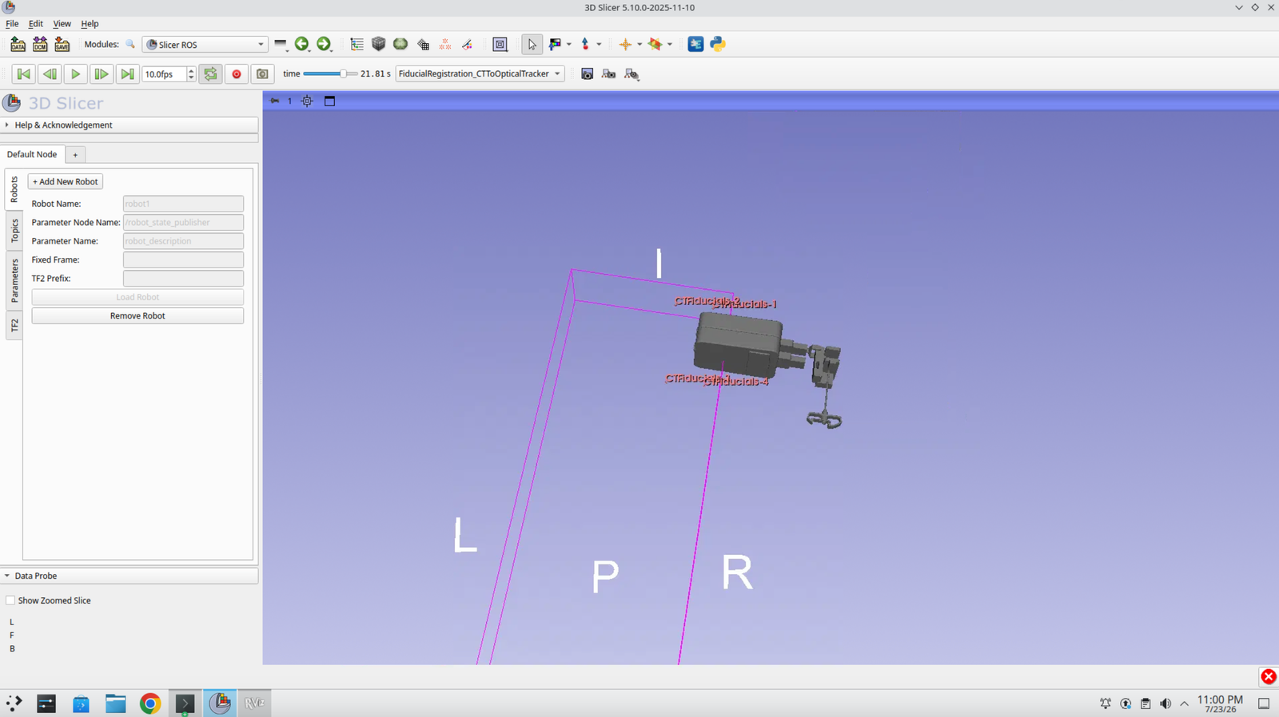Open the Data module hierarchy icon

tap(357, 45)
